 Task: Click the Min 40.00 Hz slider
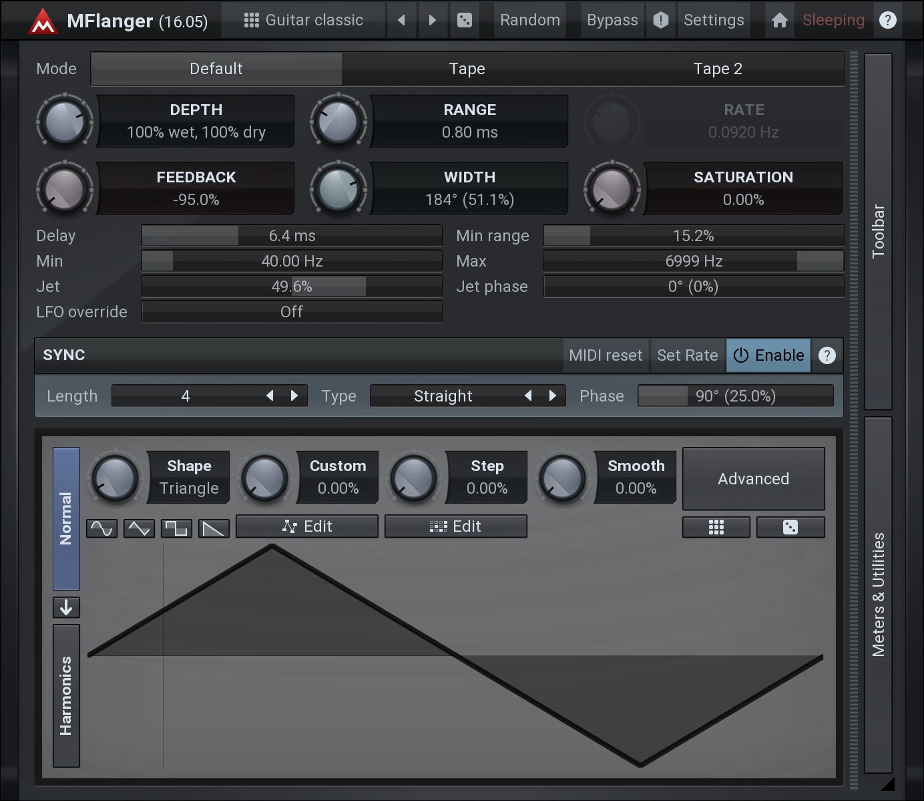[x=292, y=261]
